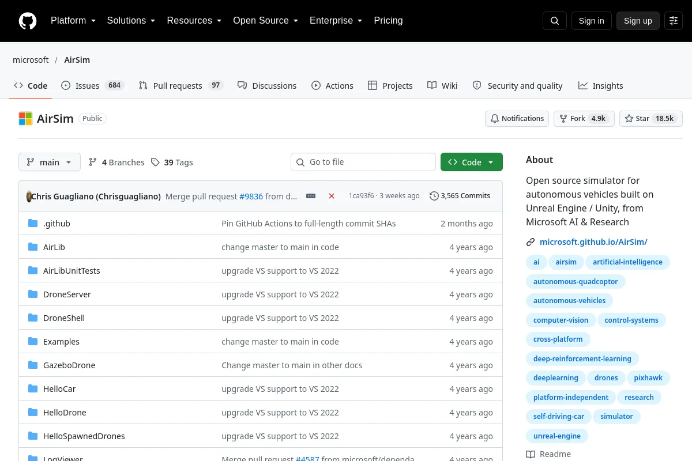Star the AirSim repository

[651, 119]
